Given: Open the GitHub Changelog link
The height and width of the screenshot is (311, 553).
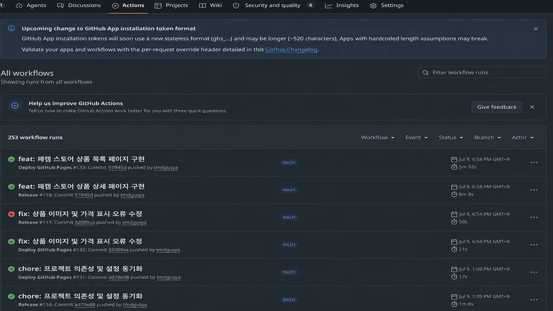Looking at the screenshot, I should click(291, 50).
